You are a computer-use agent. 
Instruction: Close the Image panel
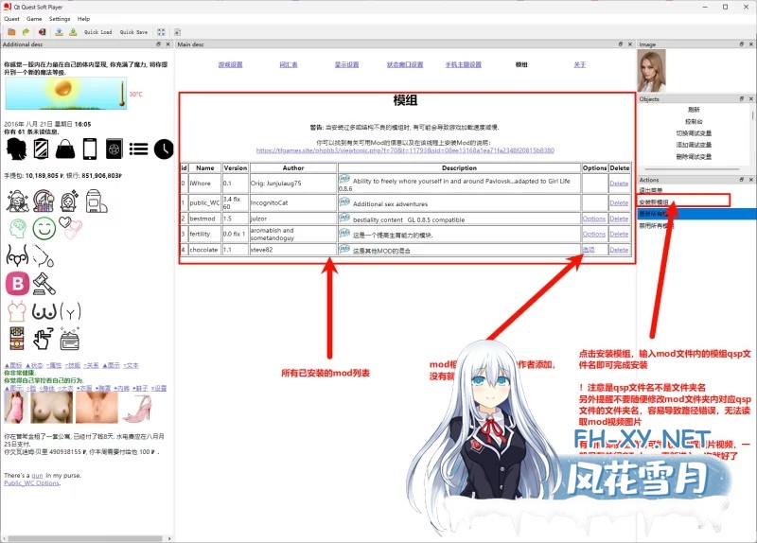click(x=750, y=44)
